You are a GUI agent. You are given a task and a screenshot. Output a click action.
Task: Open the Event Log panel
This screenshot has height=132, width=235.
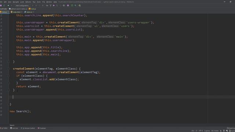point(231,128)
